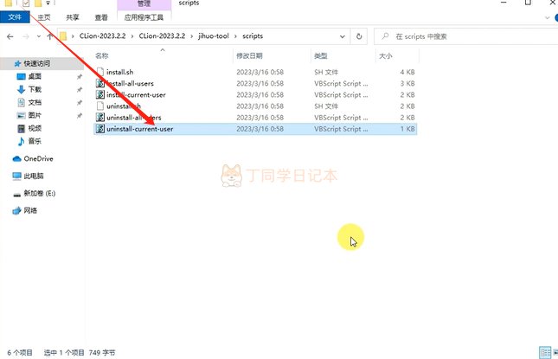Open quick access toolbar customize dropdown

(x=48, y=3)
